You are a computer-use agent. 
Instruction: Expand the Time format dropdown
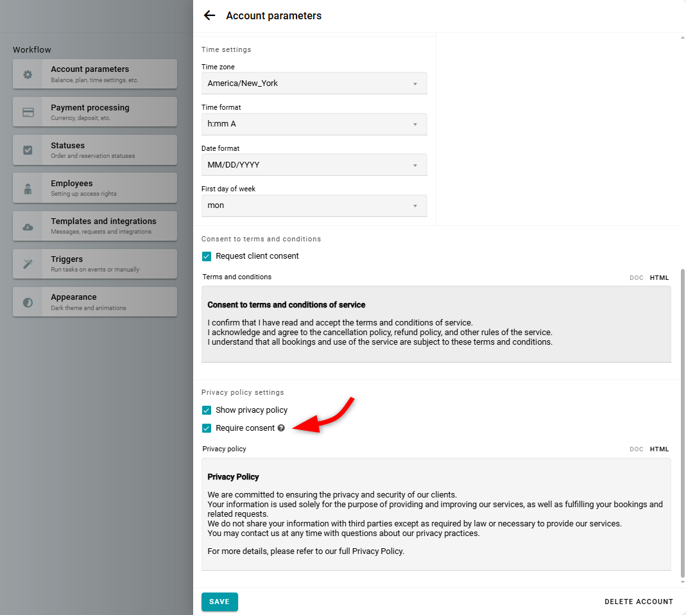[314, 124]
